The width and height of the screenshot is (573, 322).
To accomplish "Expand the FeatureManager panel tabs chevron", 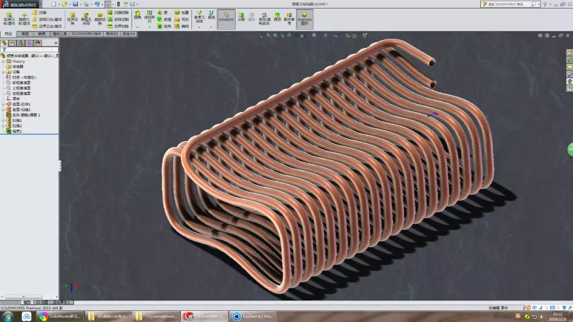I will [56, 43].
